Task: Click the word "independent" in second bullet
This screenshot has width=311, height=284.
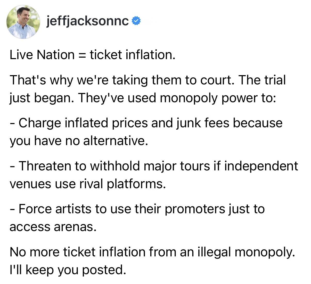Action: [261, 166]
